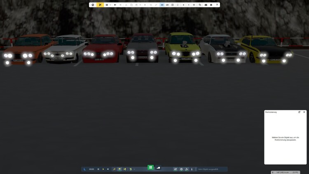
Task: Open the info icon in bottom bar
Action: [192, 169]
